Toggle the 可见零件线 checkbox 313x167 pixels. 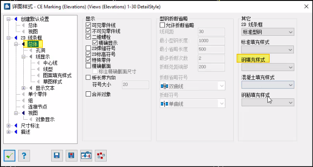88,25
